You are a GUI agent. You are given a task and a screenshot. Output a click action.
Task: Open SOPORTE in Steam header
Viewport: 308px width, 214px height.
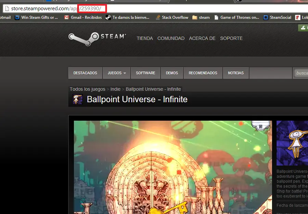pos(231,38)
